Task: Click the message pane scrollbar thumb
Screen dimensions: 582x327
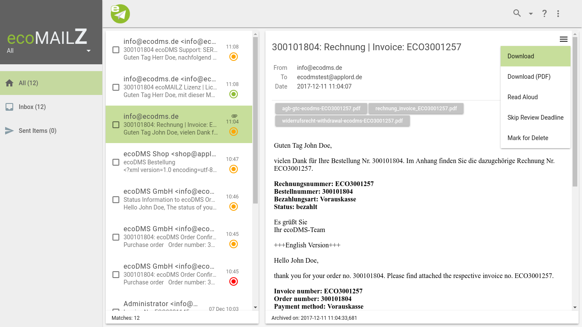Action: (575, 112)
